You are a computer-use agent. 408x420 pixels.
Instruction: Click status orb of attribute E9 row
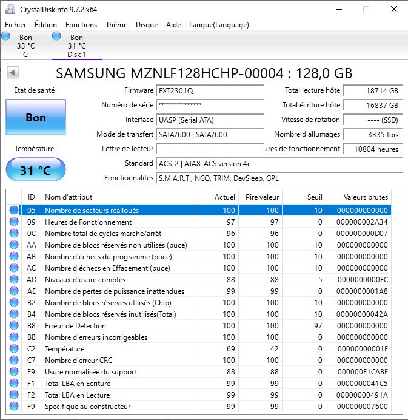[x=14, y=371]
